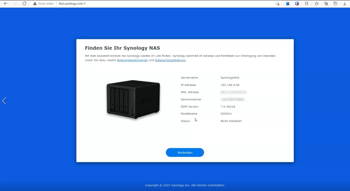Click the 'IP-Adresse' label
The height and width of the screenshot is (191, 350).
pyautogui.click(x=188, y=85)
